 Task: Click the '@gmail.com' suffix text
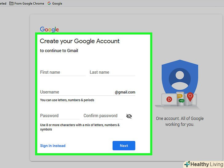tap(125, 92)
